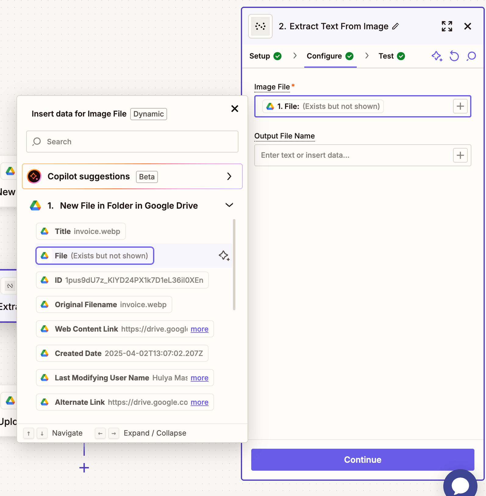Viewport: 486px width, 496px height.
Task: Click the plus icon to add step
Action: [84, 468]
